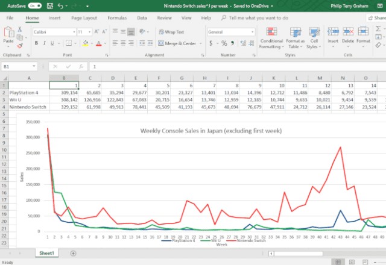Toggle the AutoSave switch

[35, 5]
